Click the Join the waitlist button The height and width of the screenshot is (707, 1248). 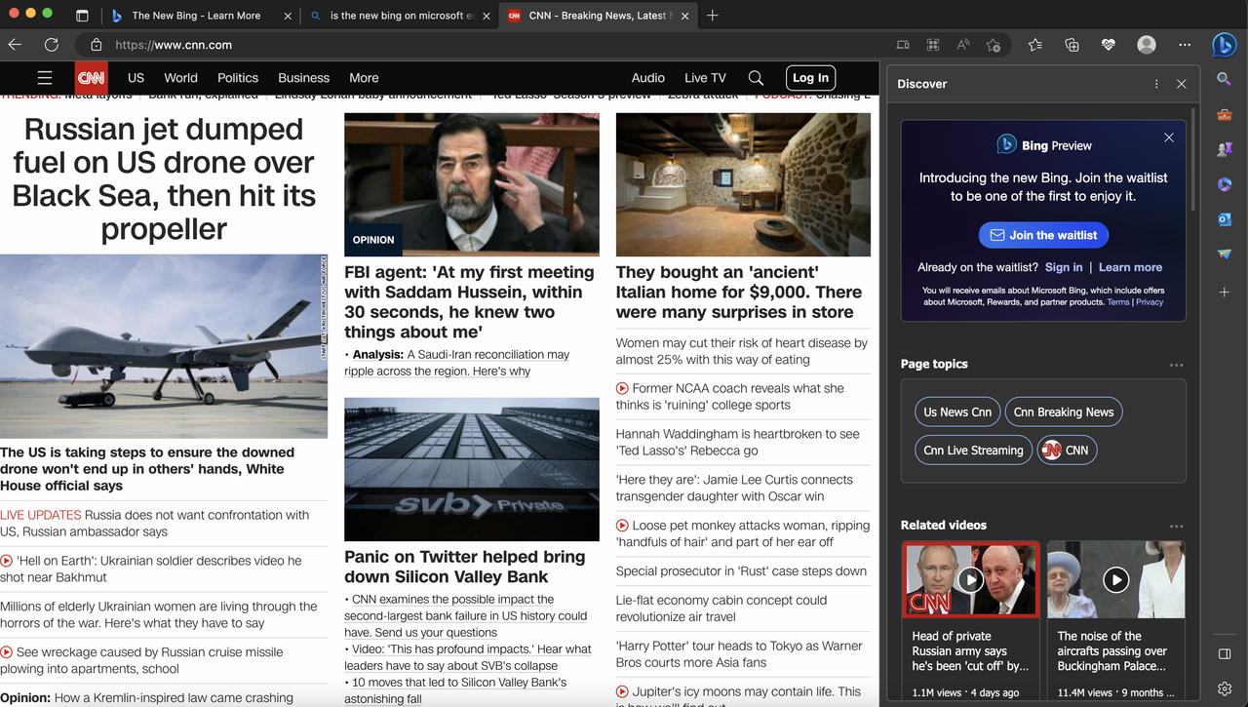click(1043, 234)
